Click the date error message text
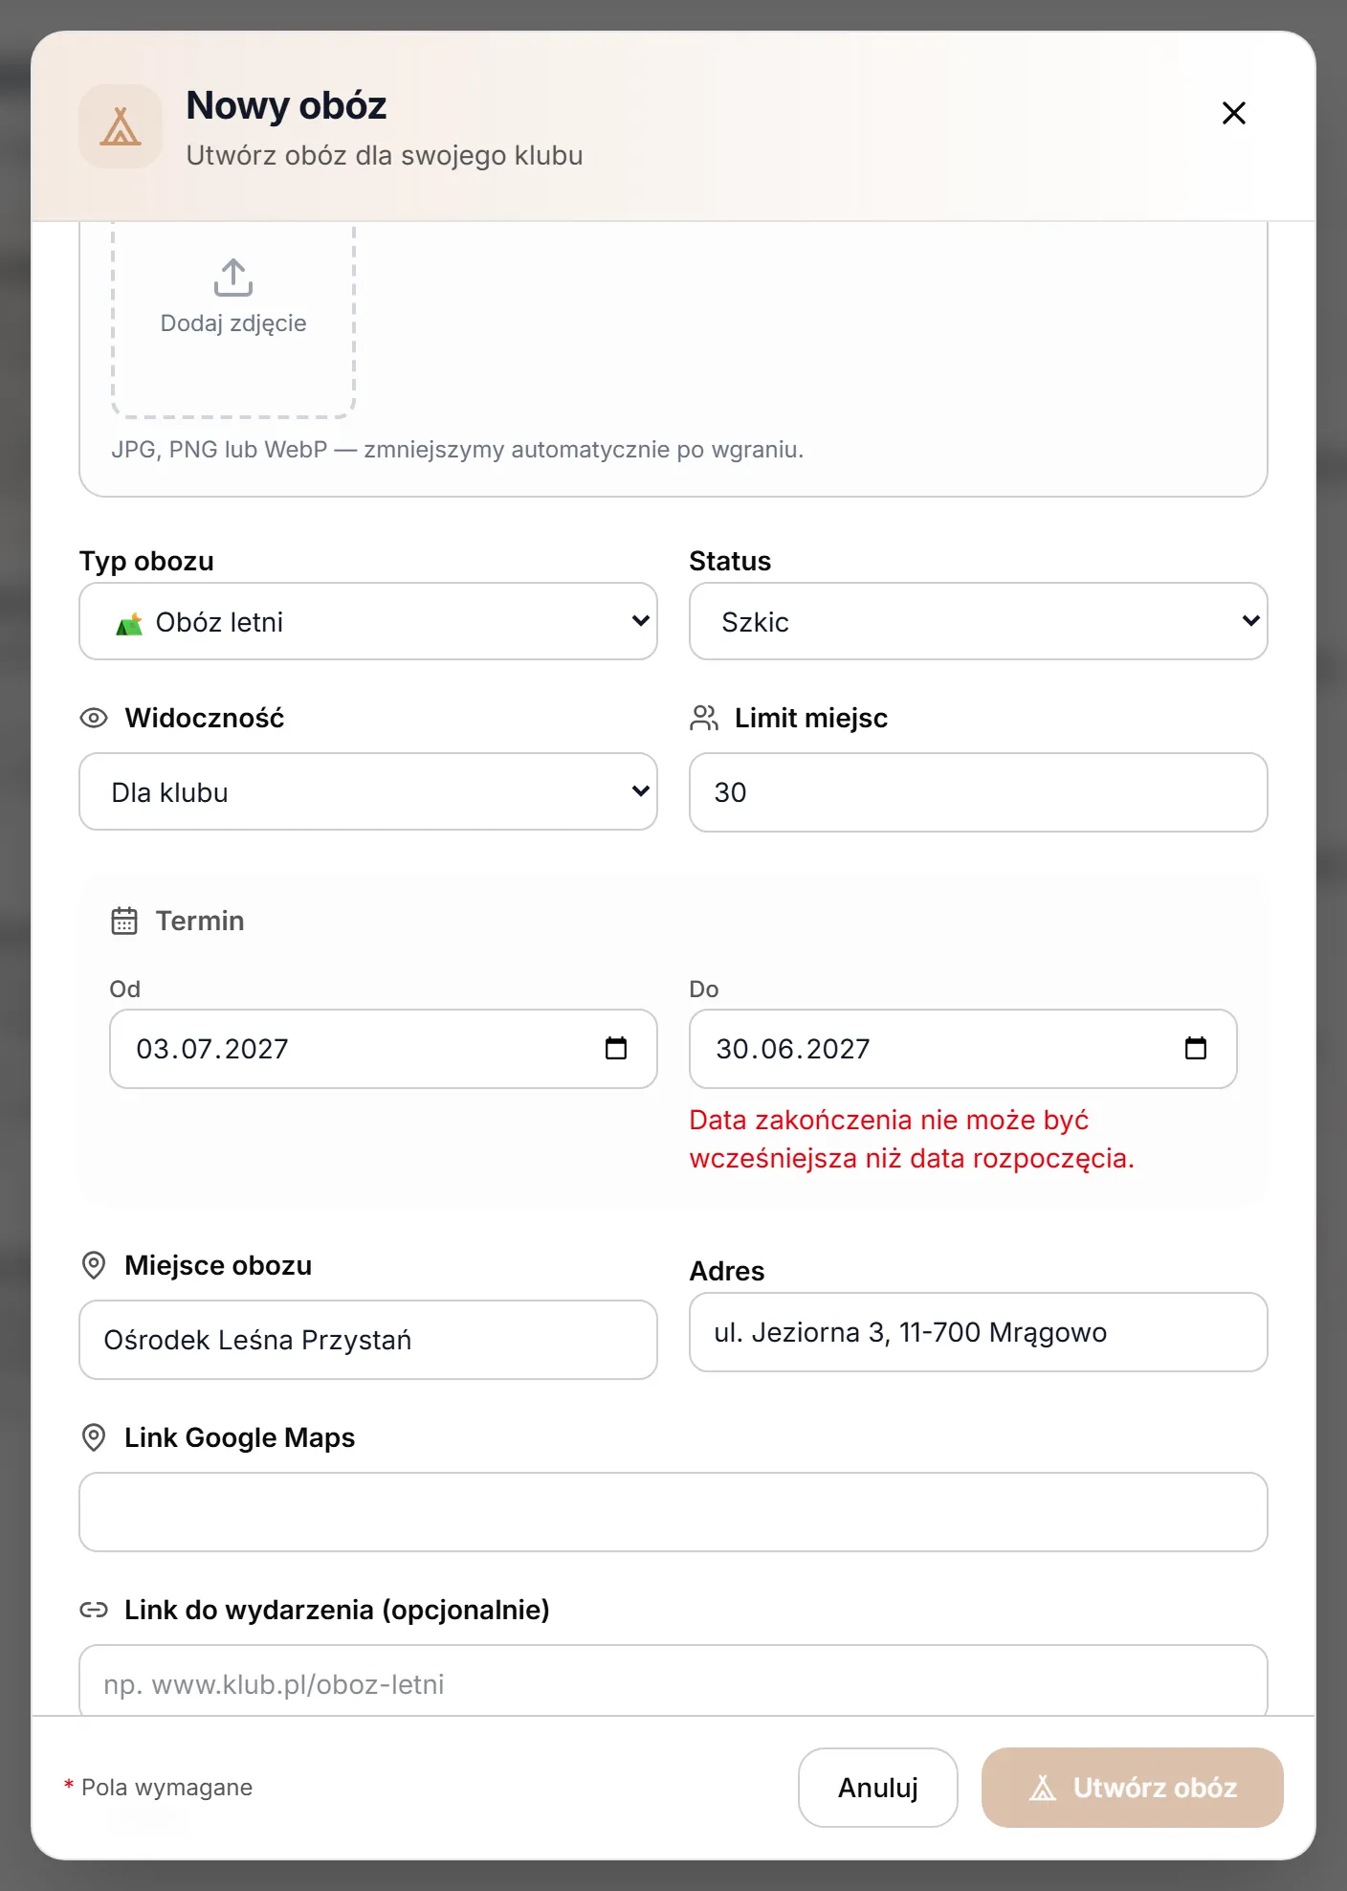The image size is (1347, 1891). point(912,1139)
